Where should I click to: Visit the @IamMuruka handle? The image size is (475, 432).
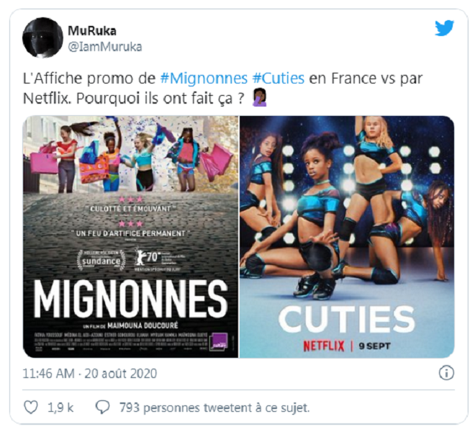click(105, 47)
